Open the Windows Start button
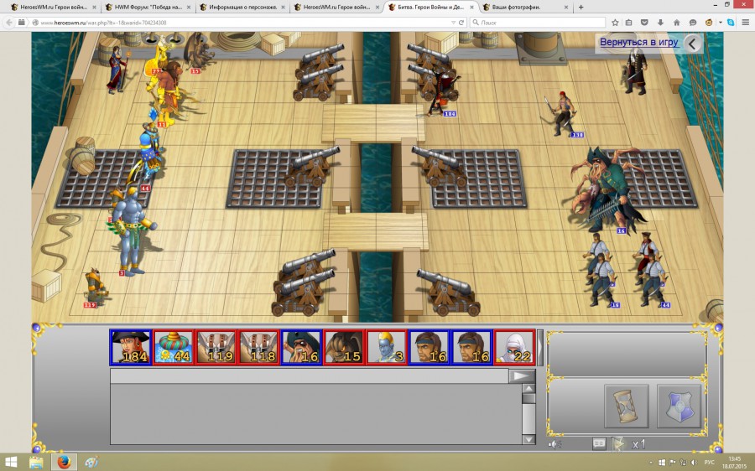755x471 pixels. pos(11,463)
